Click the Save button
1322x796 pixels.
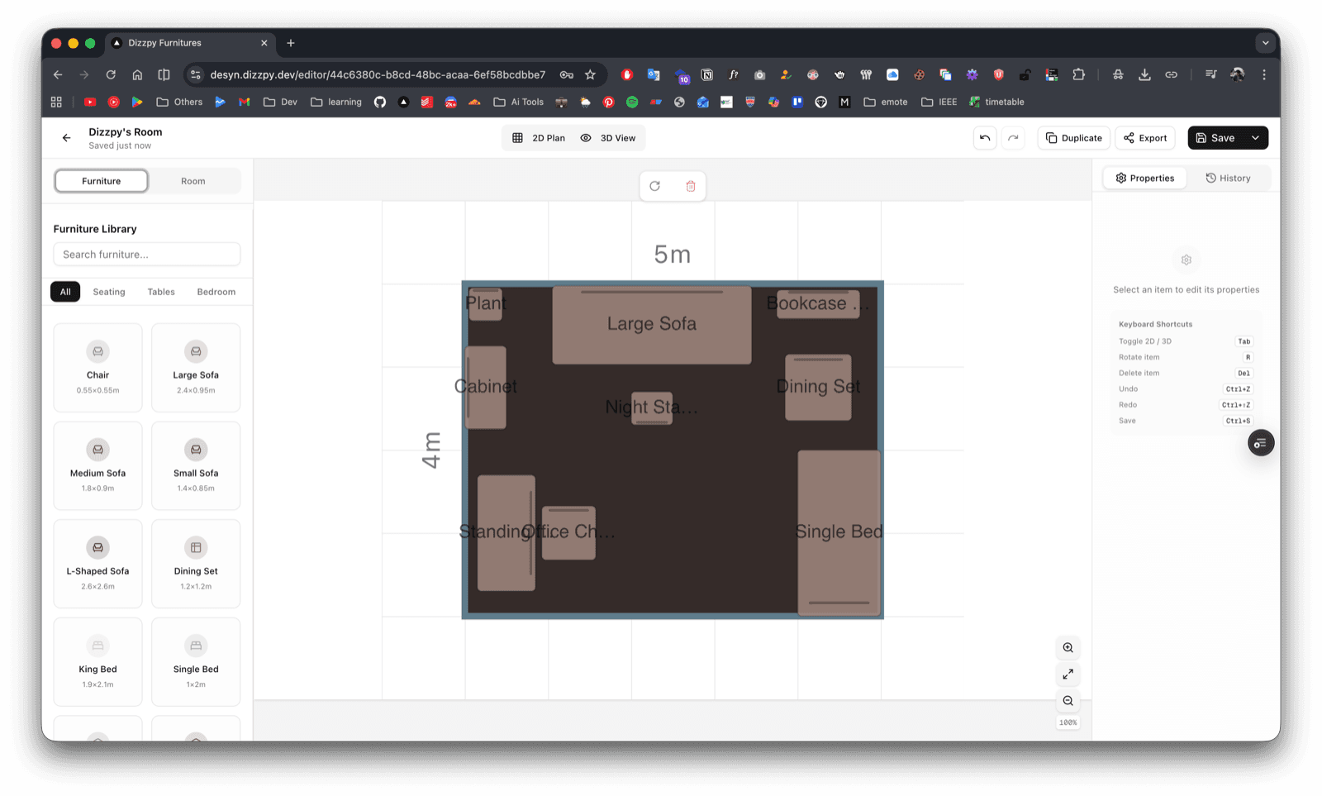(x=1215, y=138)
